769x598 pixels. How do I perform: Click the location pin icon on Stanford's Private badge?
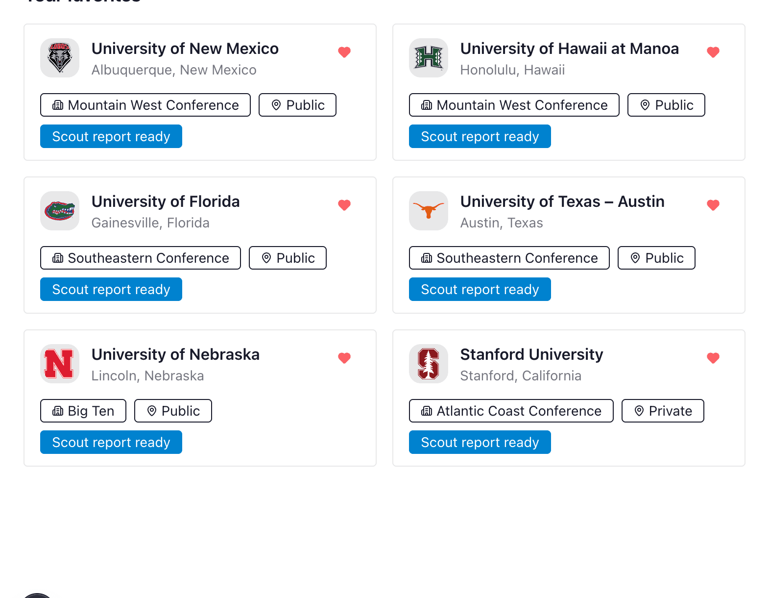(639, 411)
